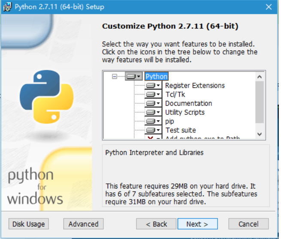Select Test suite in the feature tree
The width and height of the screenshot is (281, 239).
point(181,130)
